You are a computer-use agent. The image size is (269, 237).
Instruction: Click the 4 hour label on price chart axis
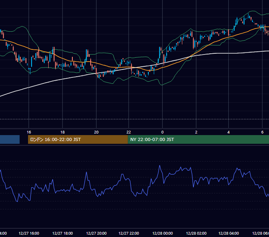(229, 132)
